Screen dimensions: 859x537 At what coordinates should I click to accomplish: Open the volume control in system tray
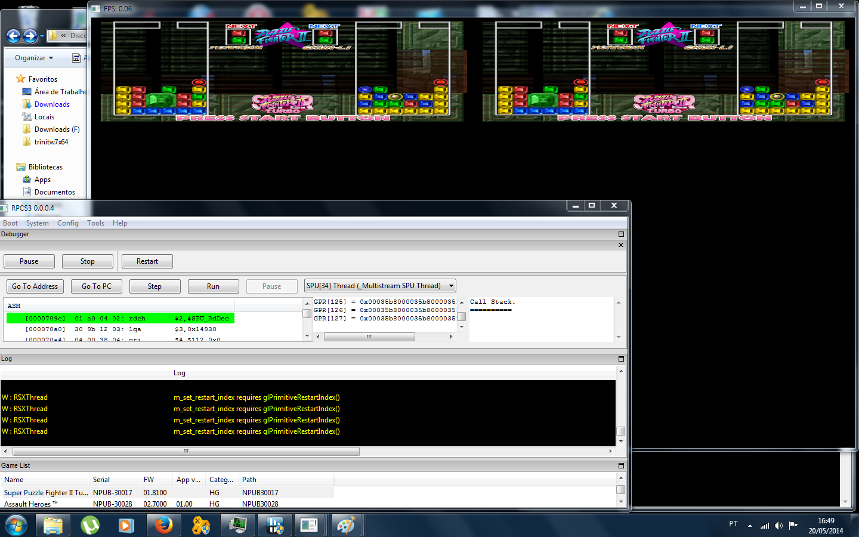tap(778, 526)
